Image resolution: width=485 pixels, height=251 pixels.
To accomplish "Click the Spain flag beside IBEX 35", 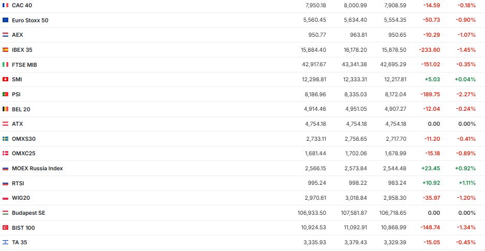I will coord(6,50).
